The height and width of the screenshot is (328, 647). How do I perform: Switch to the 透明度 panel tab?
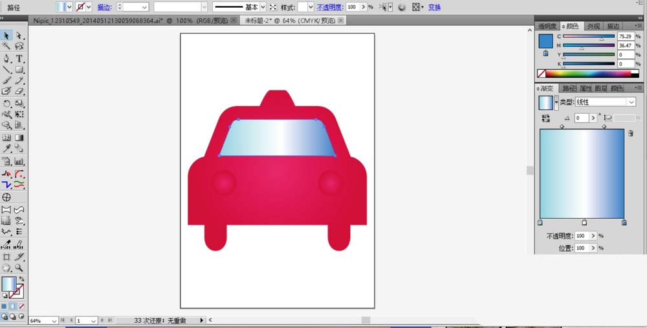coord(547,26)
